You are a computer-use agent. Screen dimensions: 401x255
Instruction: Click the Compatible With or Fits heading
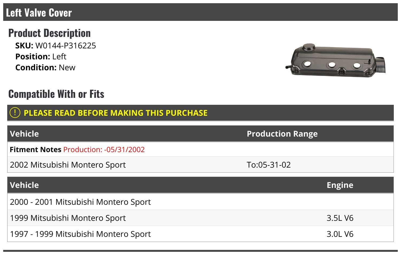coord(56,94)
